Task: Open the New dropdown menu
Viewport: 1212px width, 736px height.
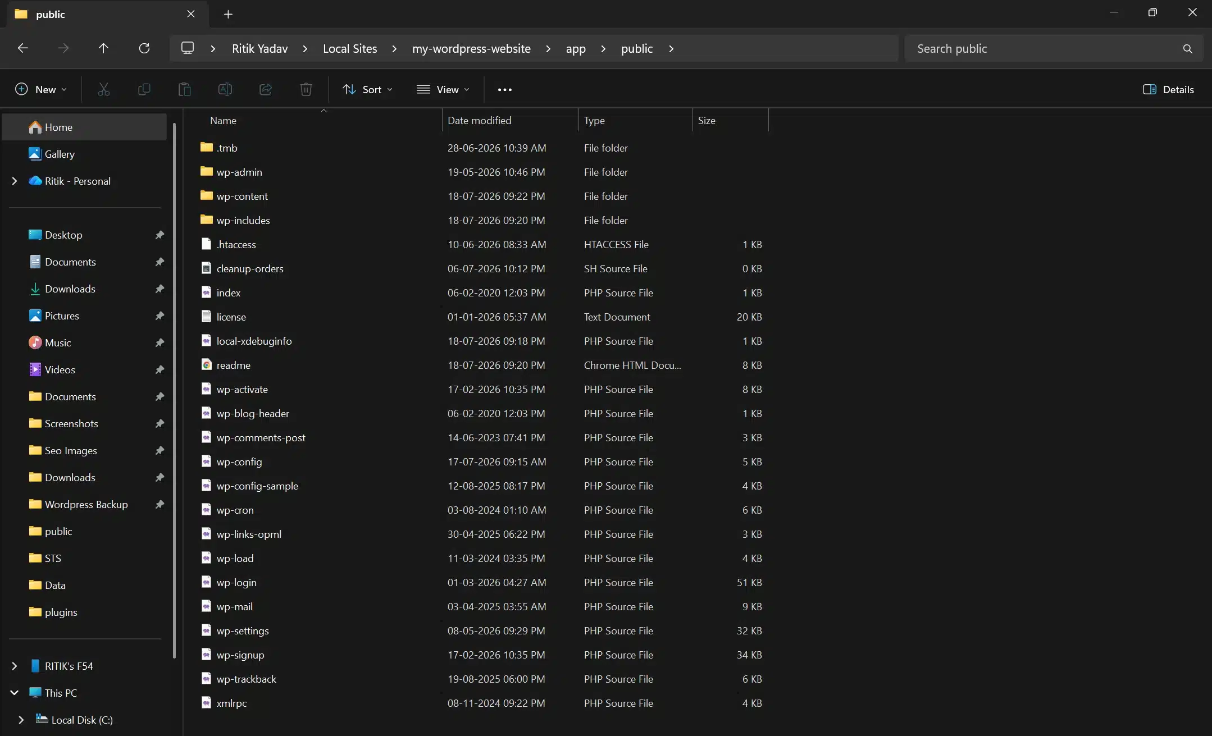Action: (x=41, y=89)
